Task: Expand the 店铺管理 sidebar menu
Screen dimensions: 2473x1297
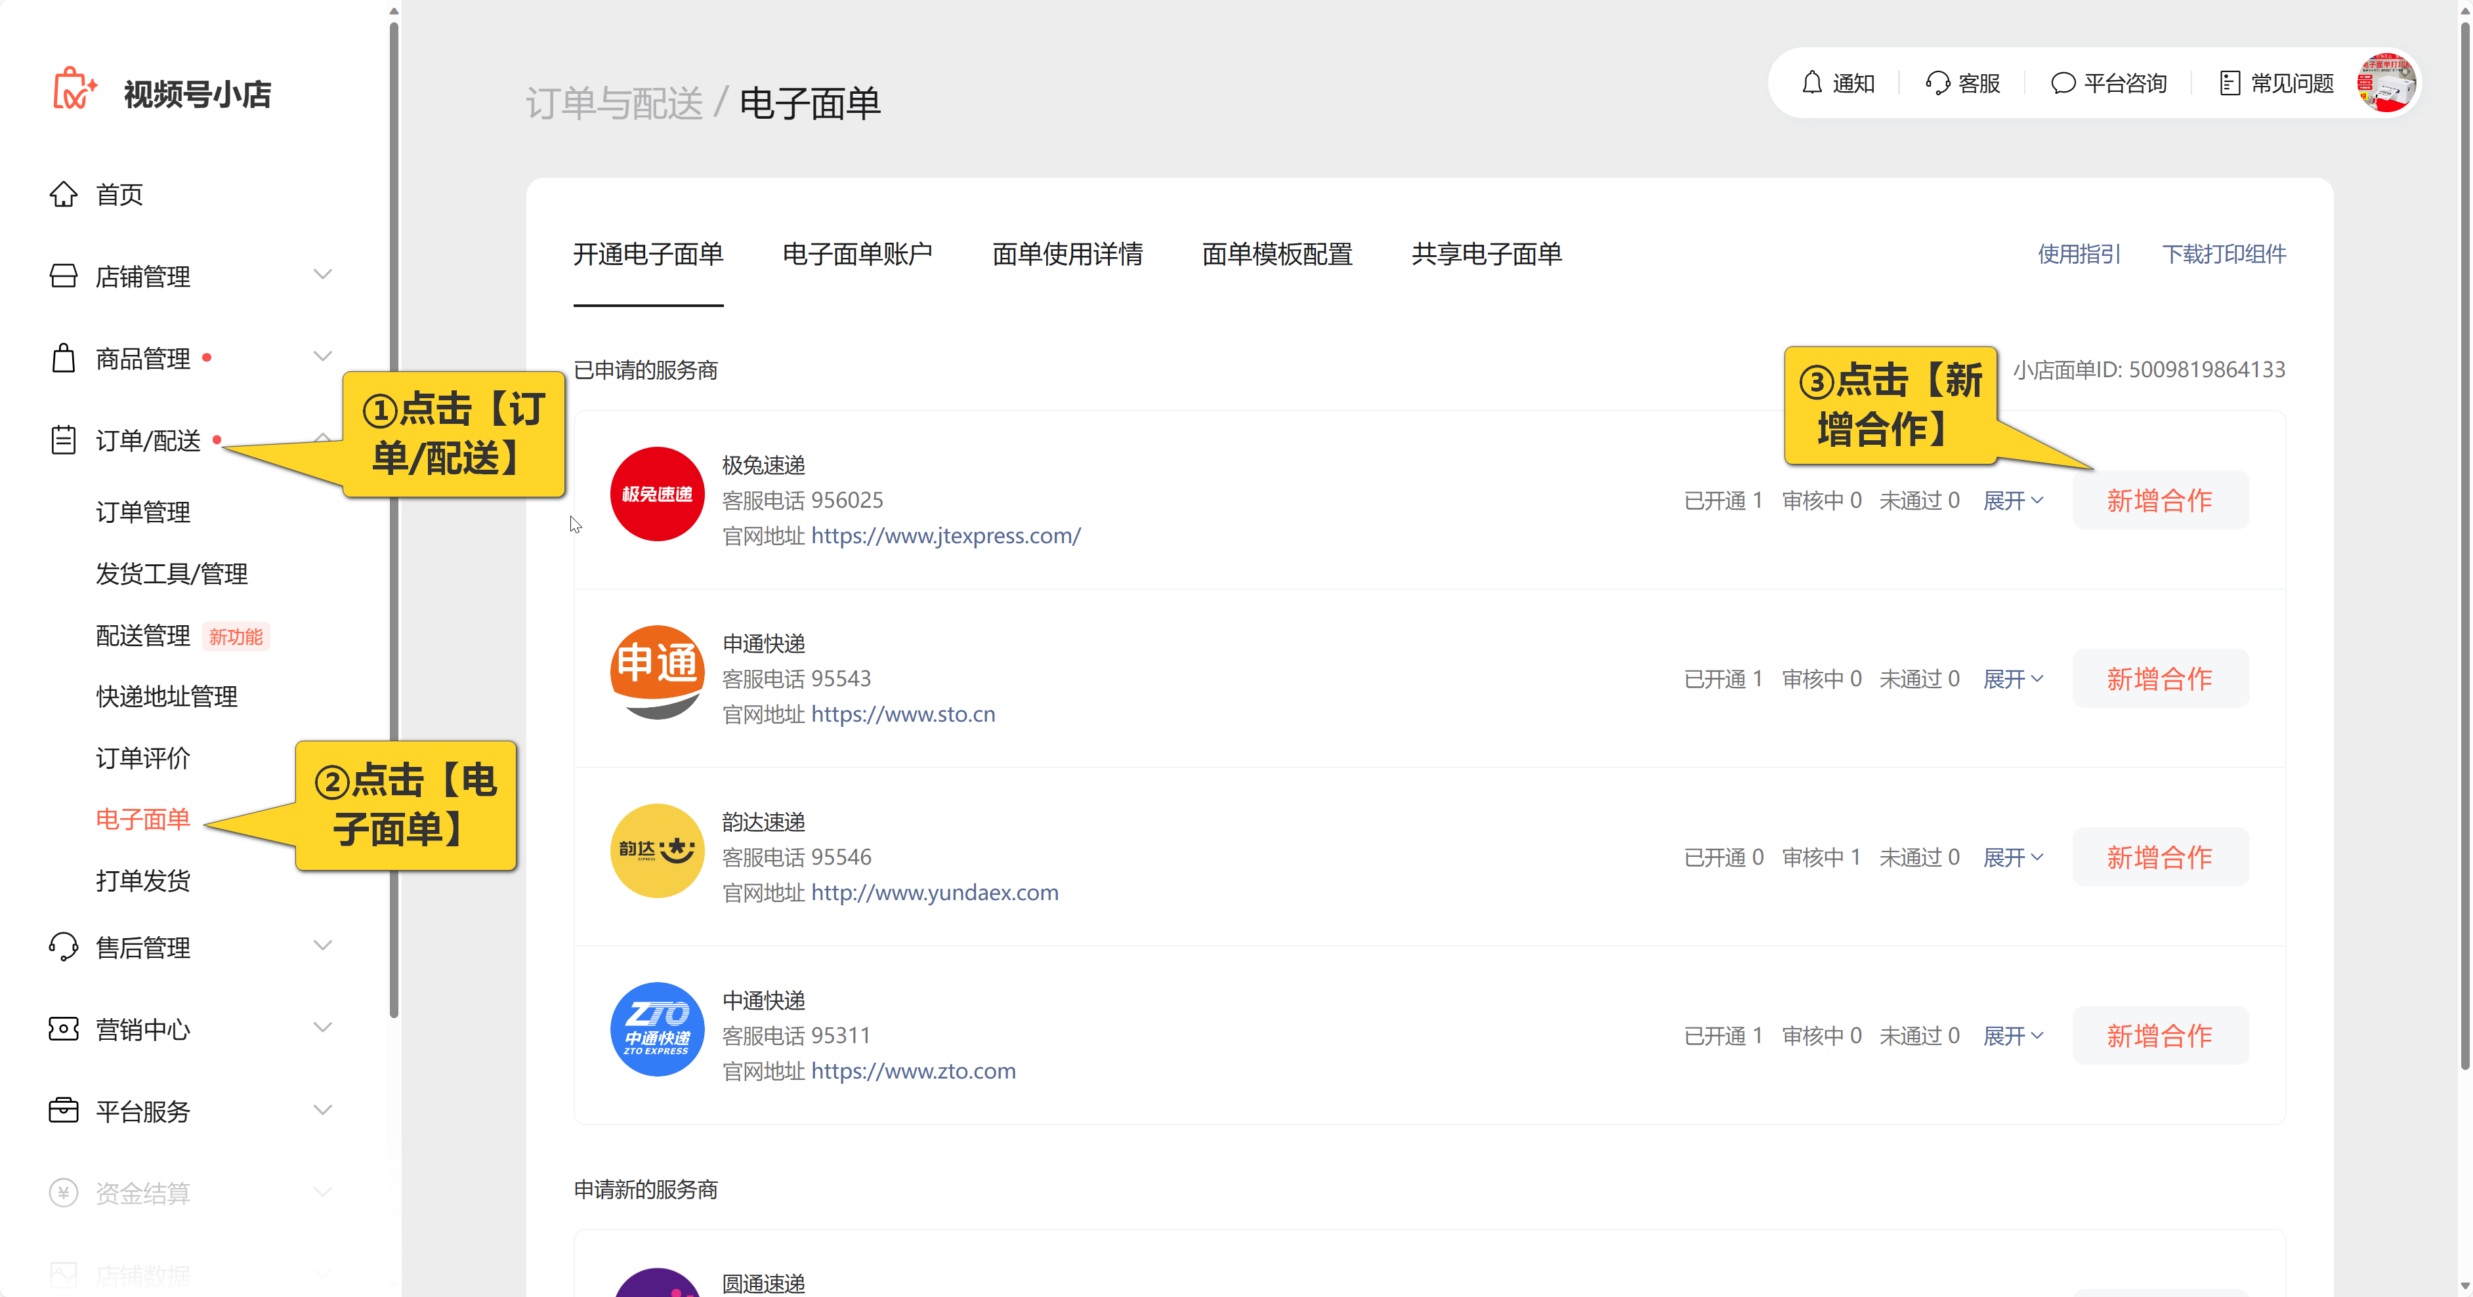Action: pos(322,276)
